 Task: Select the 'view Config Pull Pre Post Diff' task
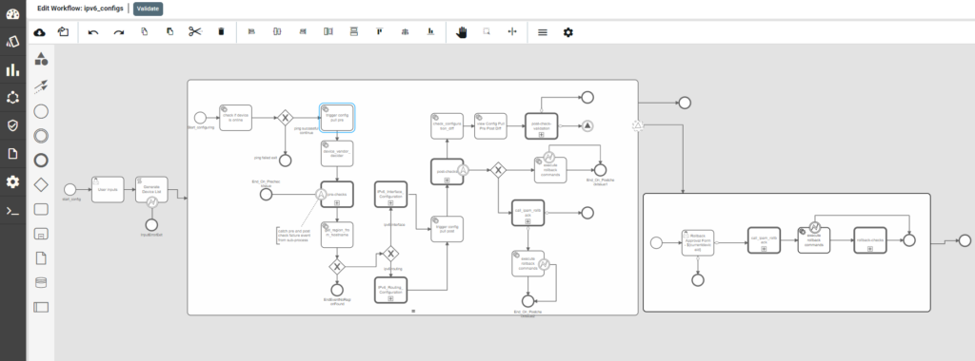tap(490, 126)
